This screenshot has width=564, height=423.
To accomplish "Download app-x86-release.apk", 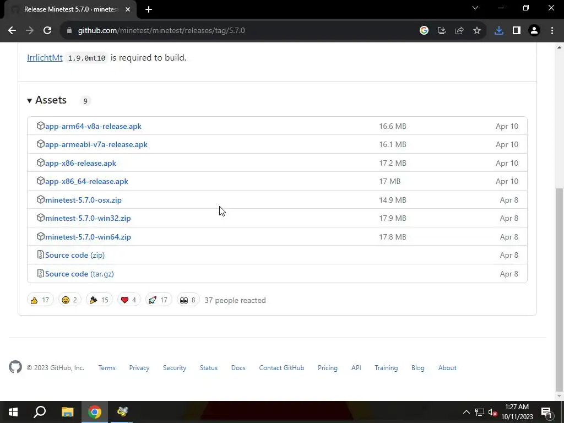I will [x=80, y=163].
